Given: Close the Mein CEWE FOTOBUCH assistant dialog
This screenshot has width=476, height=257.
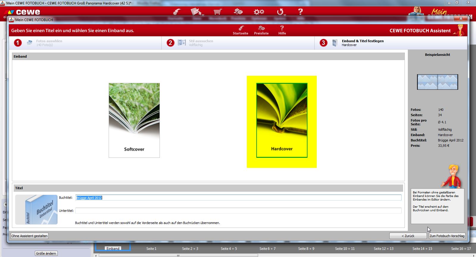Looking at the screenshot, I should coord(461,18).
